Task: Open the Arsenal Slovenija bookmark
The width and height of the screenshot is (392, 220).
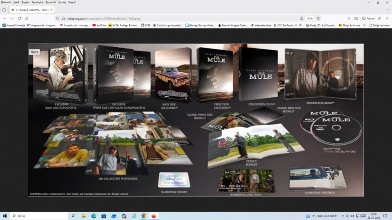Action: pyautogui.click(x=14, y=26)
